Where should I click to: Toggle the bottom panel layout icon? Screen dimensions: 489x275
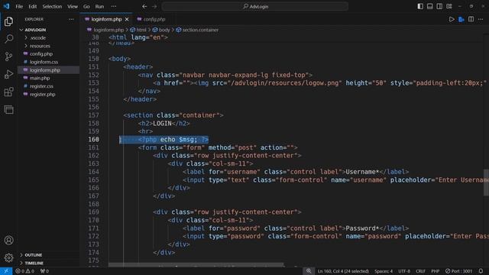tap(429, 6)
